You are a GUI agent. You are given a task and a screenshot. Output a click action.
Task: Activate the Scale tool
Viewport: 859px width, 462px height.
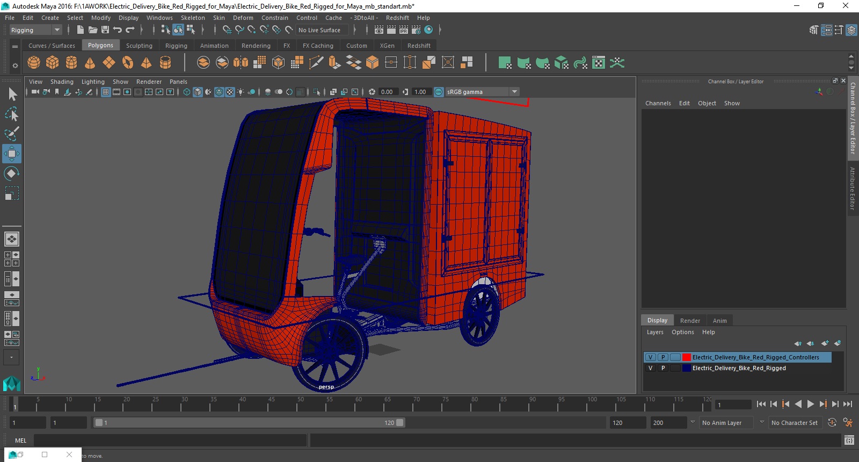12,193
